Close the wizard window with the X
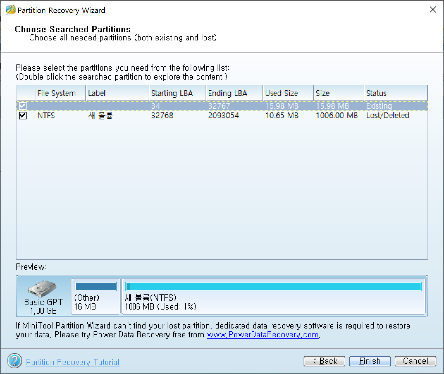This screenshot has width=444, height=374. (x=433, y=10)
